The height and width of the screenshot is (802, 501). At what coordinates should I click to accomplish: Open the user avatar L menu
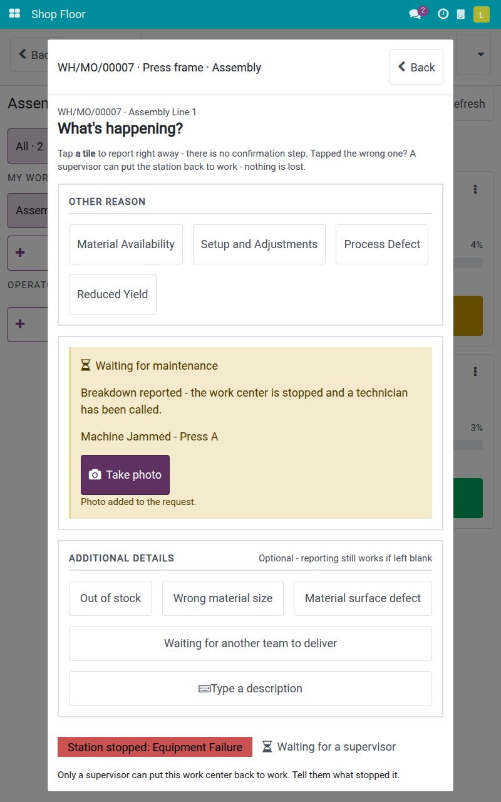(x=481, y=14)
